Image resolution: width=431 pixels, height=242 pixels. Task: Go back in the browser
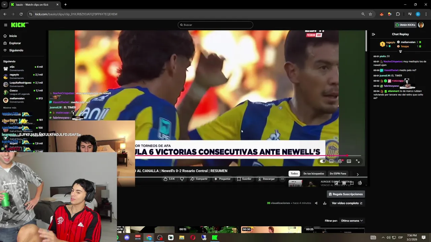click(5, 14)
